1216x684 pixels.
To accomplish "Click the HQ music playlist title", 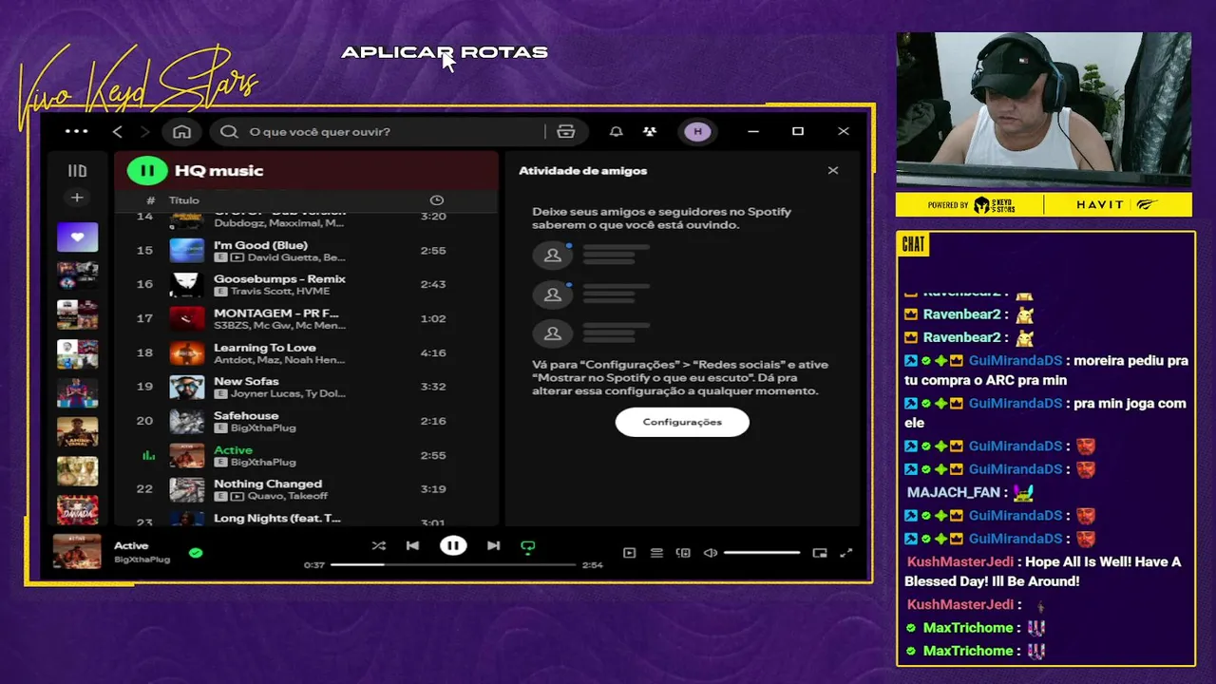I will [218, 171].
